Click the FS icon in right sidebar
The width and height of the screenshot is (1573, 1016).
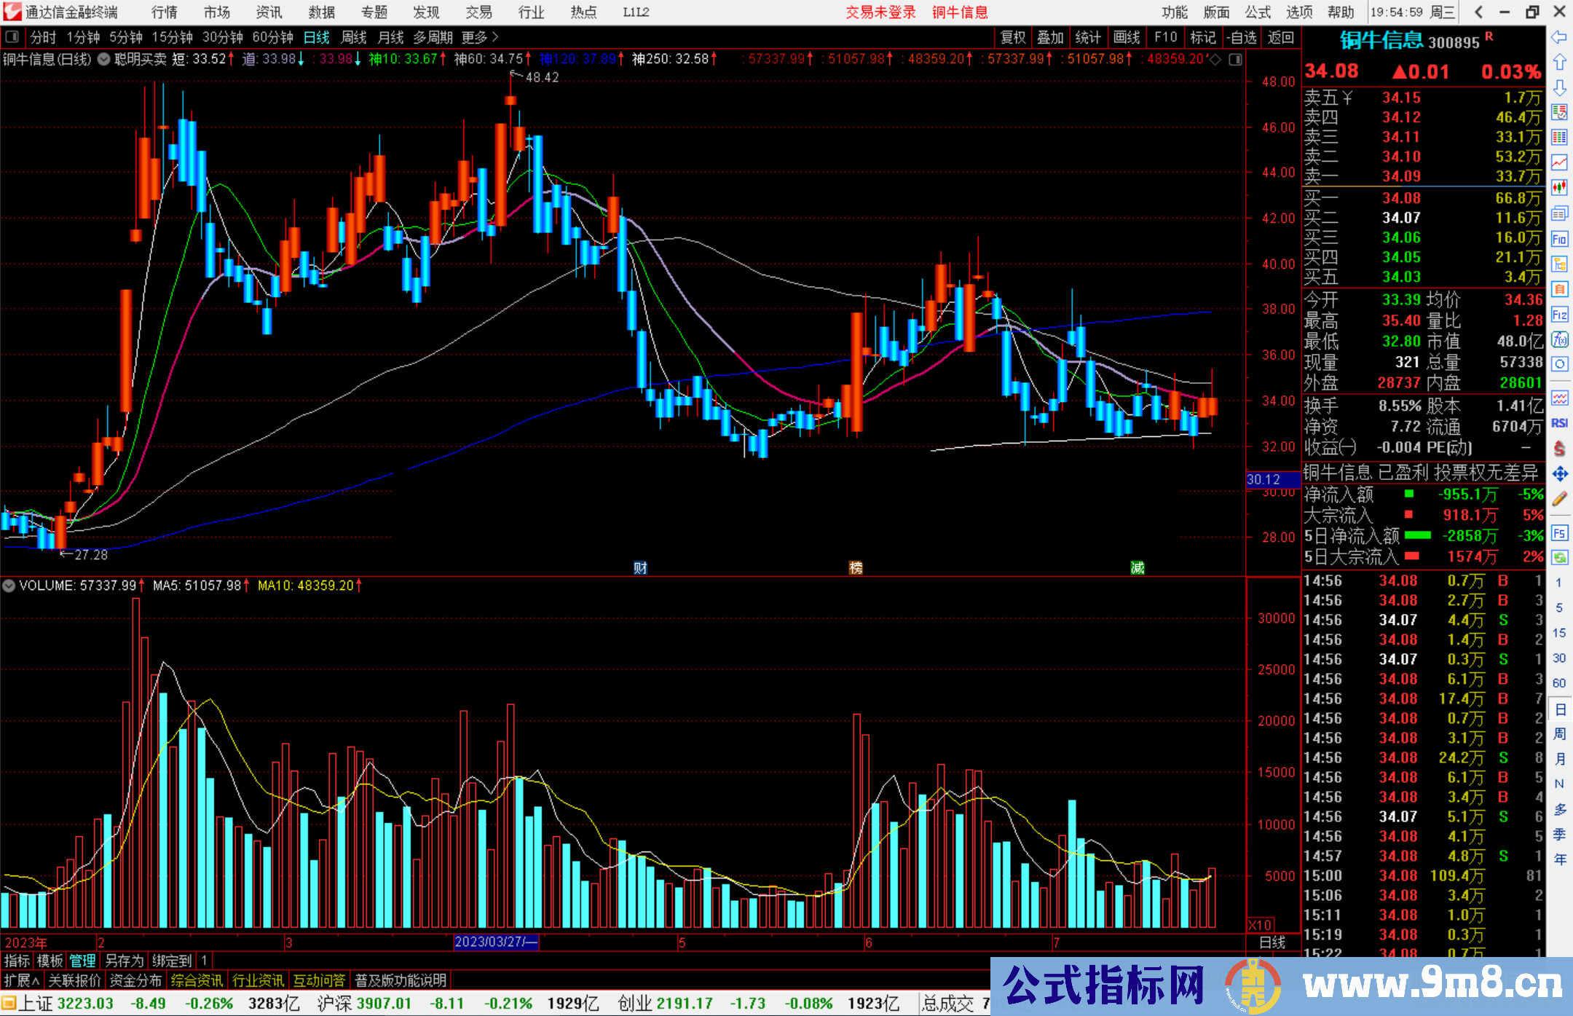pos(1559,533)
